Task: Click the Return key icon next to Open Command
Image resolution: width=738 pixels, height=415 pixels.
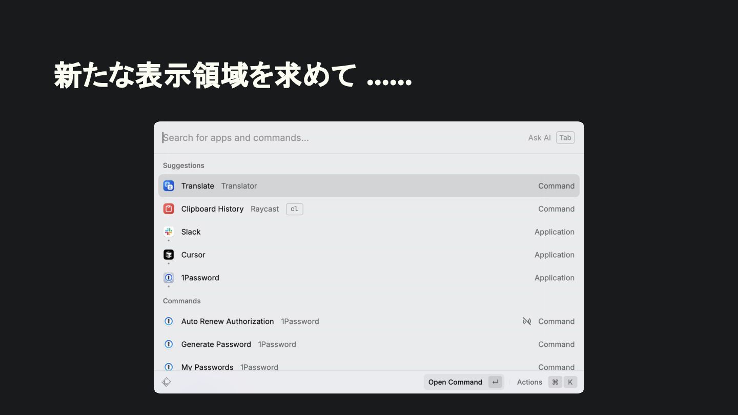Action: (x=495, y=382)
